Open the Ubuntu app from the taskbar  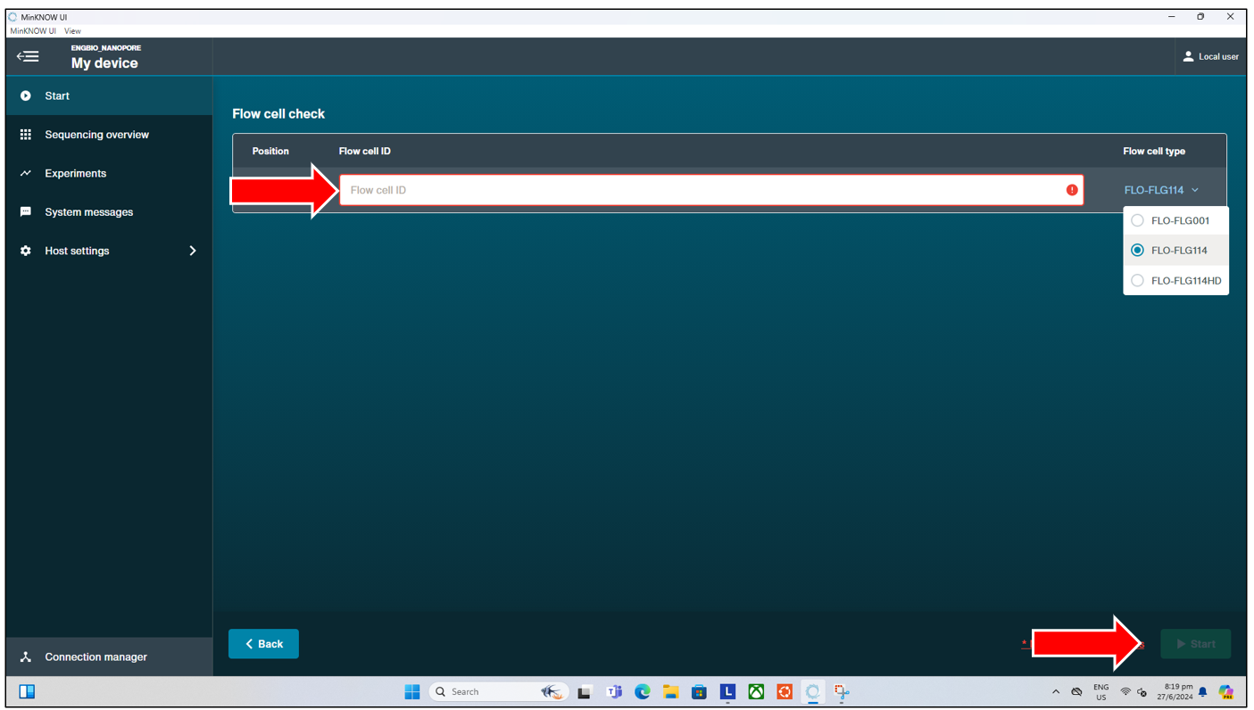tap(785, 691)
